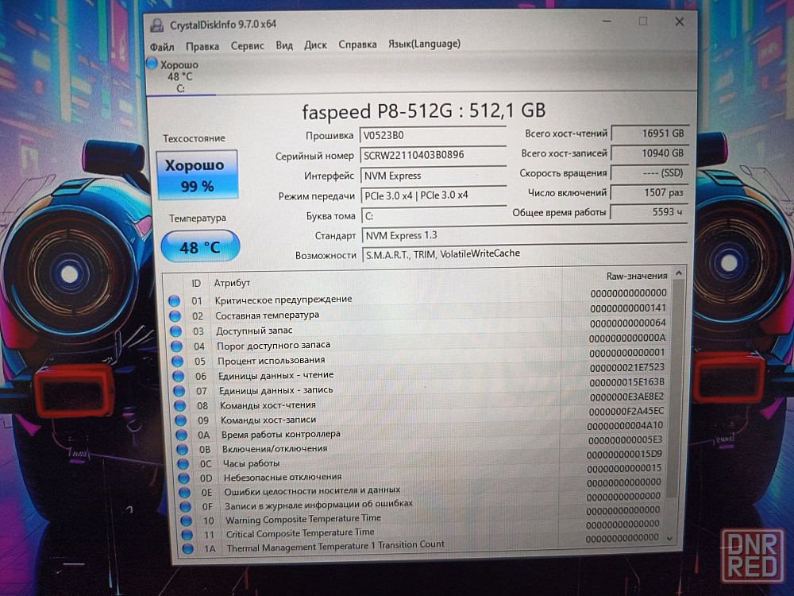Click raw value 000000000015D9
The width and height of the screenshot is (794, 596).
point(624,454)
